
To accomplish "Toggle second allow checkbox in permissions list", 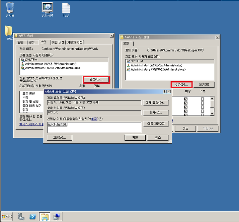I will (x=186, y=103).
